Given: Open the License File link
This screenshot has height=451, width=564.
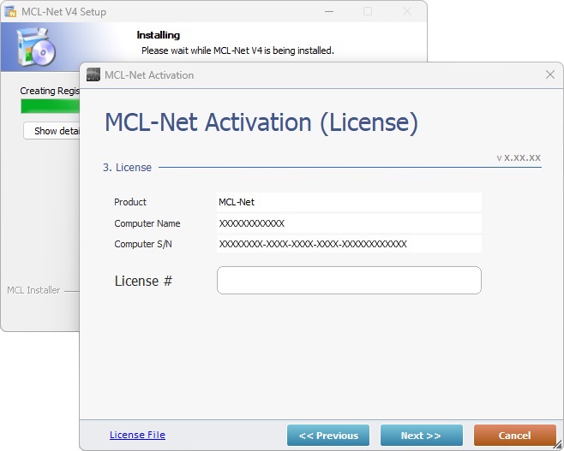Looking at the screenshot, I should point(137,435).
